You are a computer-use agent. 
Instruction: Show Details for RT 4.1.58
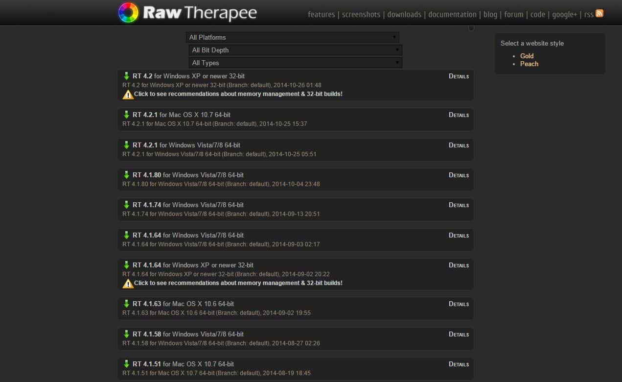[x=459, y=334]
